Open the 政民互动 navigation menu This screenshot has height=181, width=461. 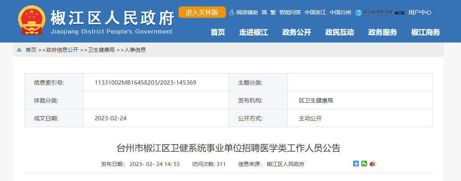point(339,32)
